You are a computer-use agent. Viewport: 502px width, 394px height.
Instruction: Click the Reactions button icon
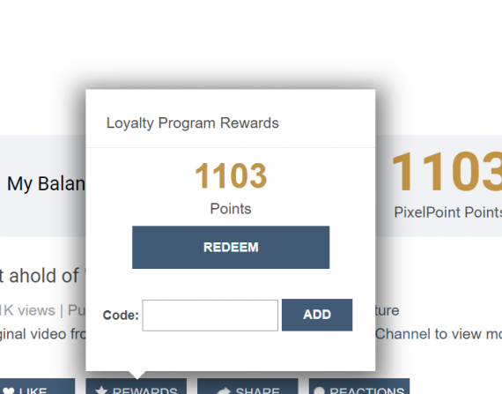(x=320, y=390)
